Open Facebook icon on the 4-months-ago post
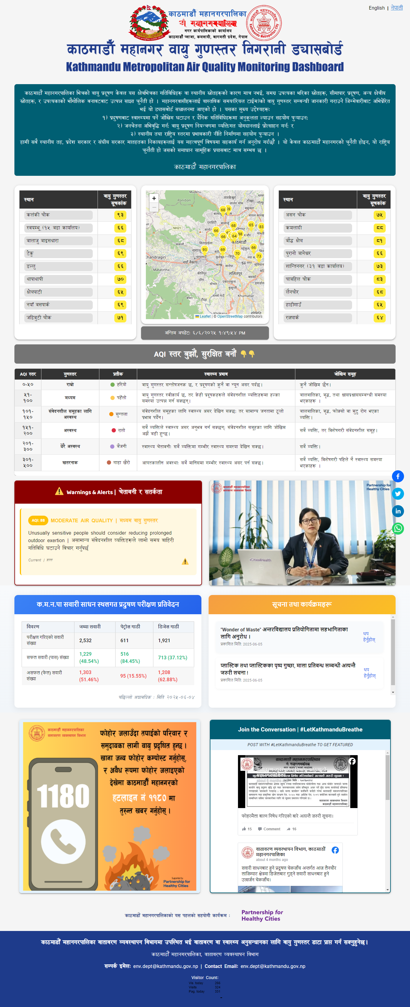This screenshot has width=410, height=1007. [335, 850]
